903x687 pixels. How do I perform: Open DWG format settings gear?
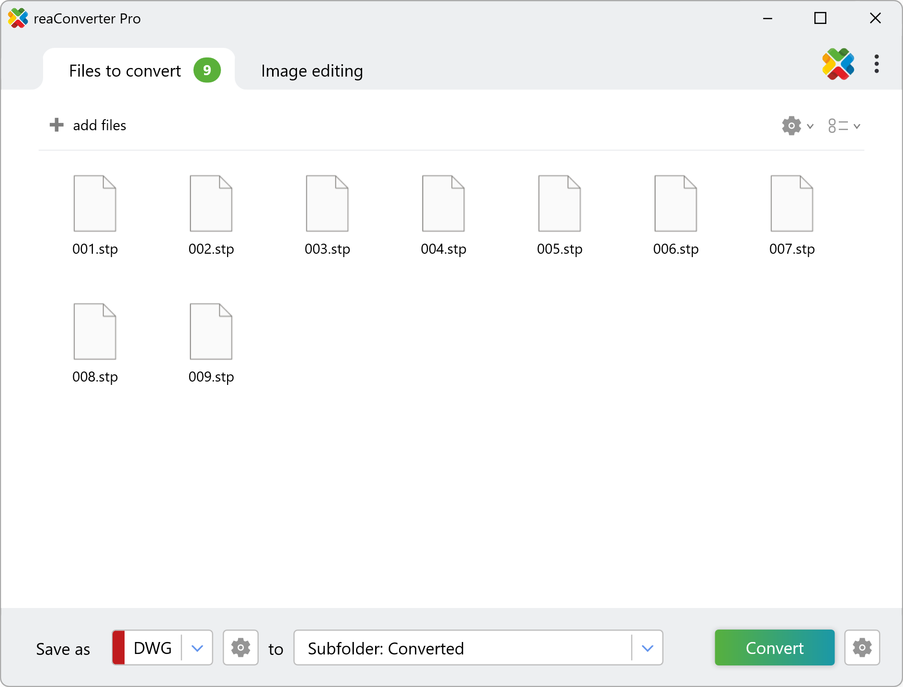click(x=240, y=648)
